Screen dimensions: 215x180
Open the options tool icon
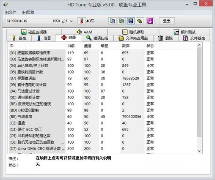coord(140,21)
